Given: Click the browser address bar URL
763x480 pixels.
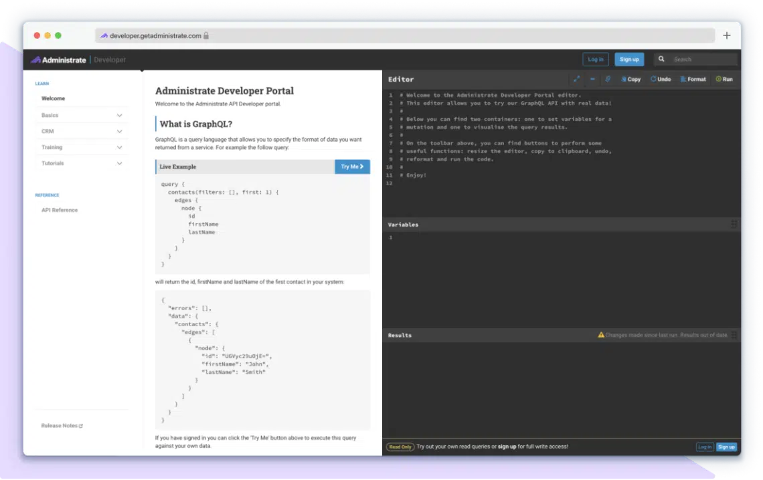Looking at the screenshot, I should [x=155, y=35].
